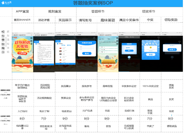Click the 8分 score under 入口吸引

22,119
